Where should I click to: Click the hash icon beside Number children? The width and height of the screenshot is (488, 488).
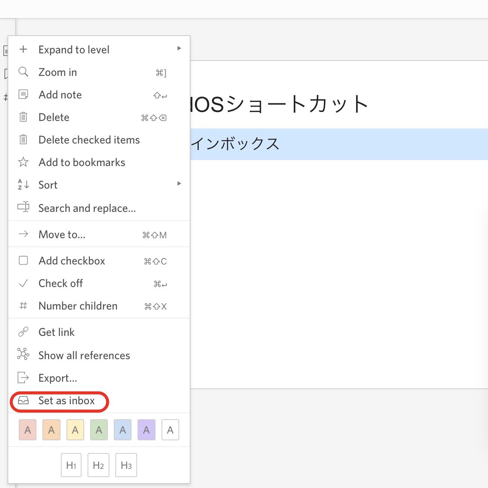[23, 306]
